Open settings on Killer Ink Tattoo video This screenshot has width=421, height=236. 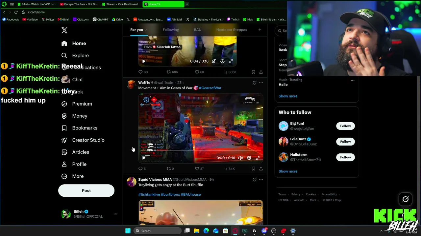[222, 61]
